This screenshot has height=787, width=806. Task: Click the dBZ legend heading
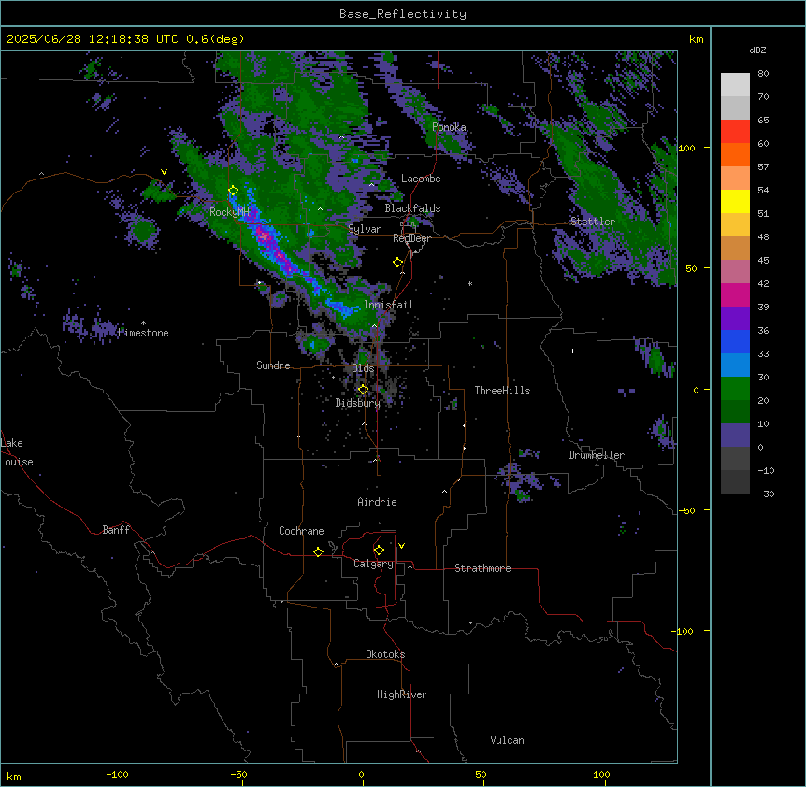(757, 50)
